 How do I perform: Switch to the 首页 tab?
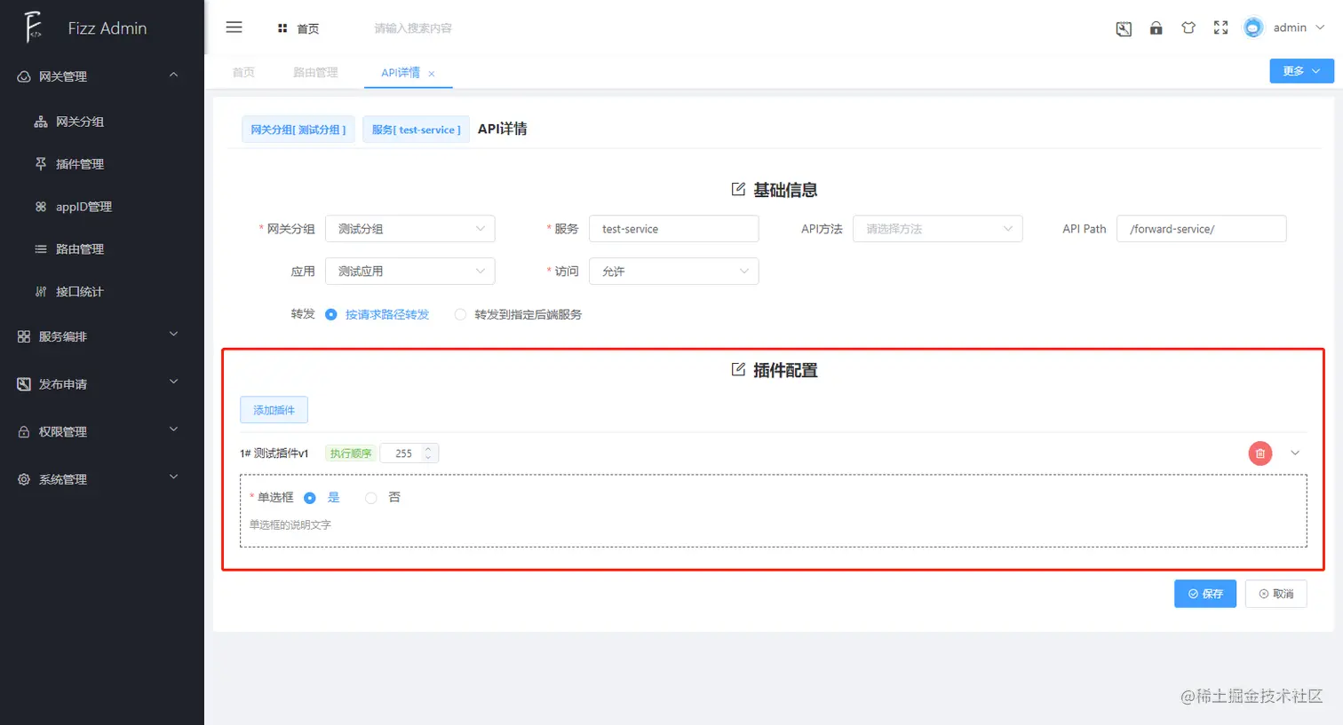243,73
